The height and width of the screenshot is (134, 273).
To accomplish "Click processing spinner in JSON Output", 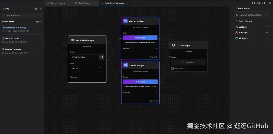I will point(183,62).
